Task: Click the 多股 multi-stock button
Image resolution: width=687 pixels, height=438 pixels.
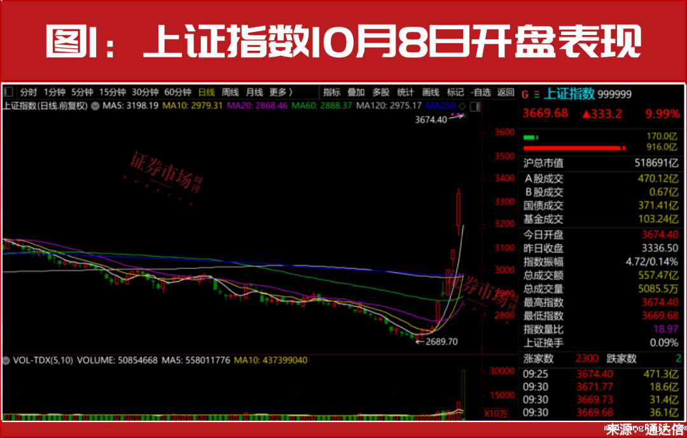Action: point(381,92)
